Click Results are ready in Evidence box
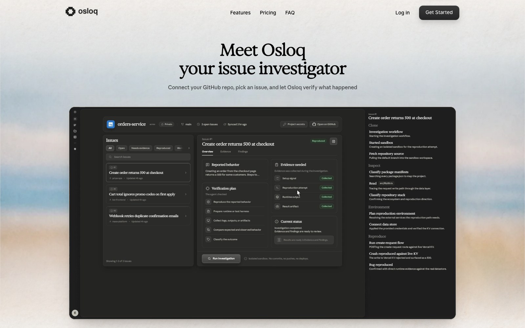The image size is (525, 328). pos(304,240)
